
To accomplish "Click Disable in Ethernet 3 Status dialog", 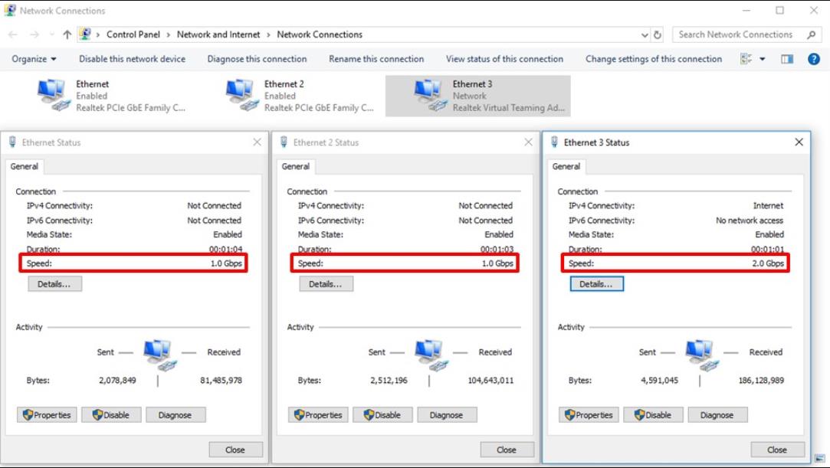I will [653, 415].
